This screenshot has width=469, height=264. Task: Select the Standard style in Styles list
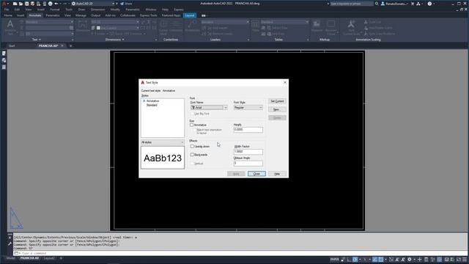[152, 105]
